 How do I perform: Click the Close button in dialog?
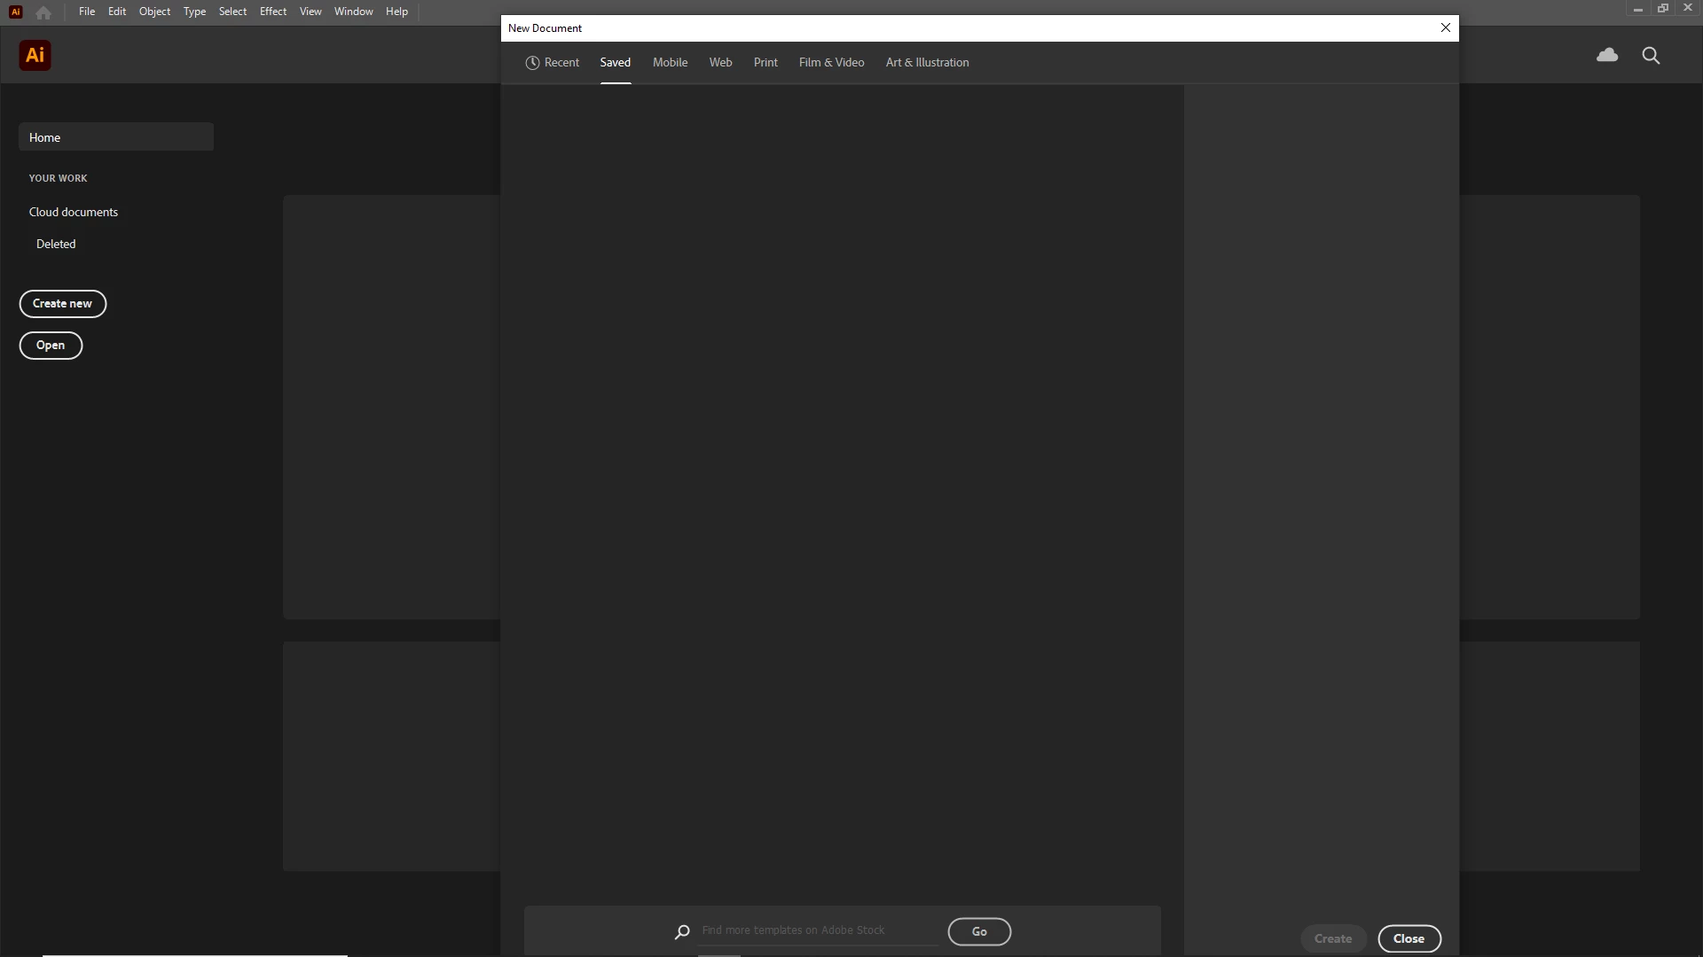[x=1408, y=938]
